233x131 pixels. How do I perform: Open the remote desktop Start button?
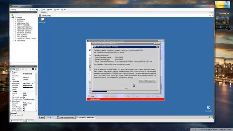point(42,118)
